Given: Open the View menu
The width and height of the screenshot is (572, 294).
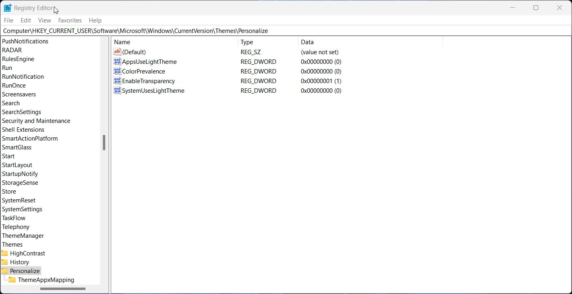Looking at the screenshot, I should [45, 20].
